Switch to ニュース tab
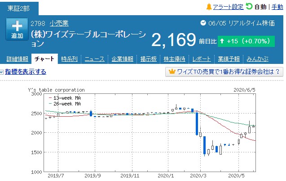This screenshot has height=181, width=286. click(94, 59)
